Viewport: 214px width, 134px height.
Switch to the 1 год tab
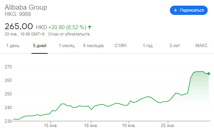click(148, 45)
